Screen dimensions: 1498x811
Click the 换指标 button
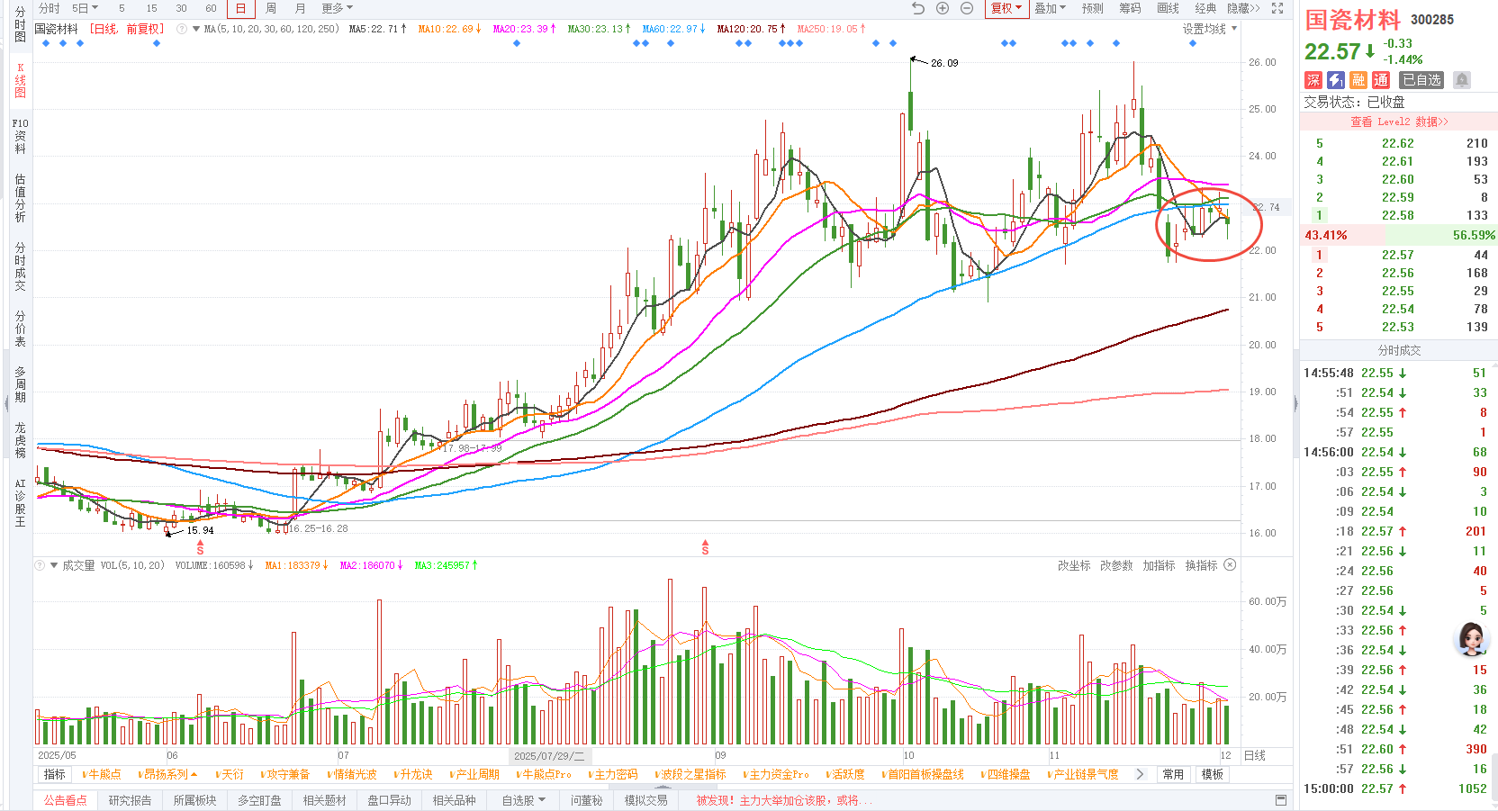click(x=1201, y=565)
